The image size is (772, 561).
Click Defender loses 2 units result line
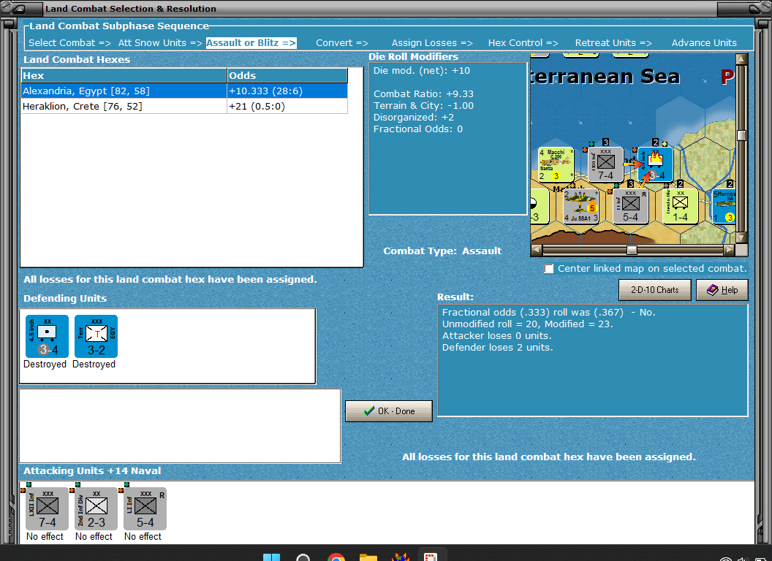pyautogui.click(x=497, y=348)
